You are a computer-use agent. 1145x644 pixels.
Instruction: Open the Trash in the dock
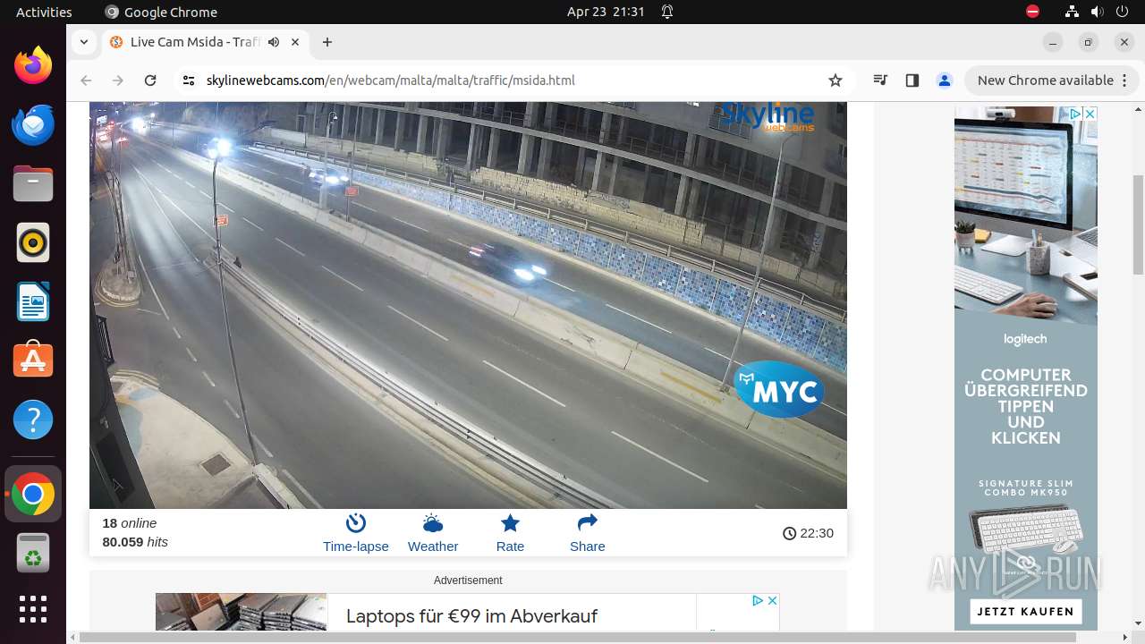pos(33,553)
